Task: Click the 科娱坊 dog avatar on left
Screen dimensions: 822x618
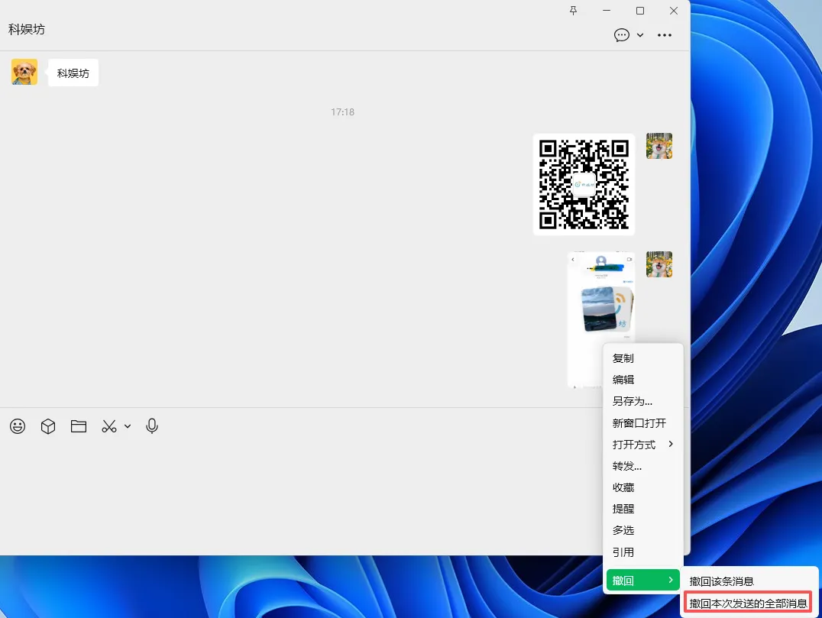Action: (x=24, y=72)
